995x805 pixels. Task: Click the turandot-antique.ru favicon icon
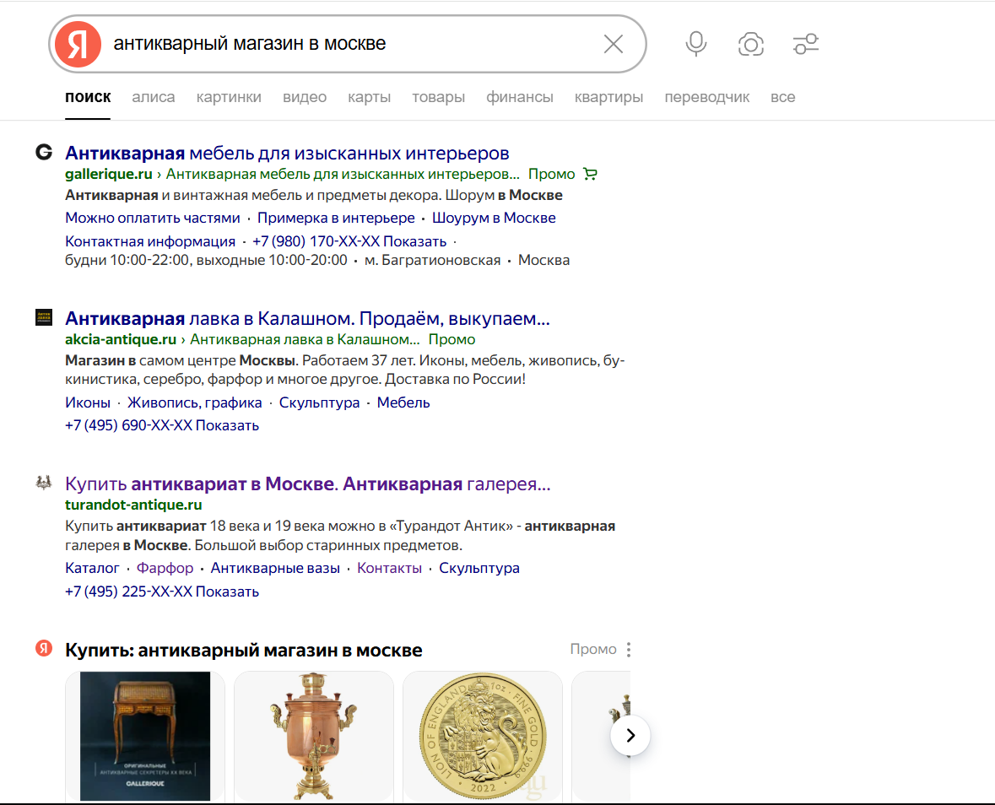pyautogui.click(x=44, y=483)
